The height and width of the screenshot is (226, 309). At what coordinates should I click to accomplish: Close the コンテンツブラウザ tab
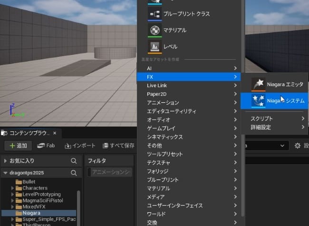pos(55,133)
